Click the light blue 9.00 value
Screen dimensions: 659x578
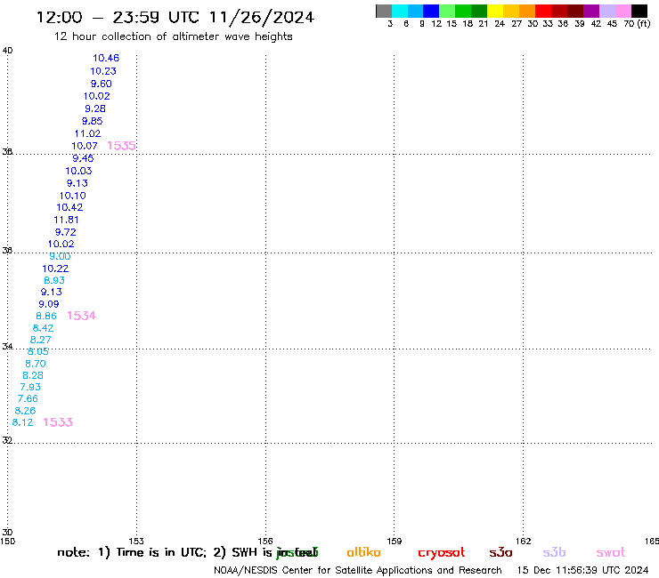point(60,256)
